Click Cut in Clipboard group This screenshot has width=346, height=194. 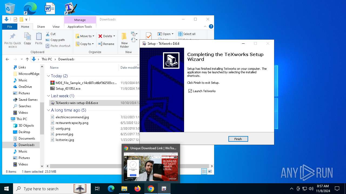(51, 34)
